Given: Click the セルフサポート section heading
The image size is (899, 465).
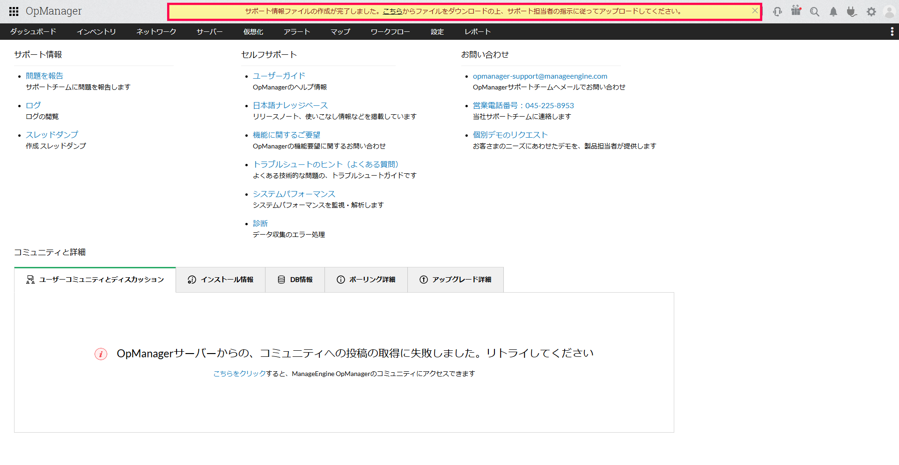Looking at the screenshot, I should [x=269, y=54].
